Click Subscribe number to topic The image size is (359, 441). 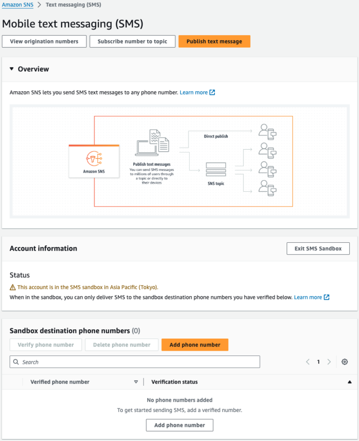click(132, 41)
